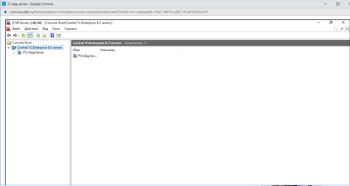The height and width of the screenshot is (186, 350).
Task: View site info via the address bar lock icon
Action: click(5, 12)
